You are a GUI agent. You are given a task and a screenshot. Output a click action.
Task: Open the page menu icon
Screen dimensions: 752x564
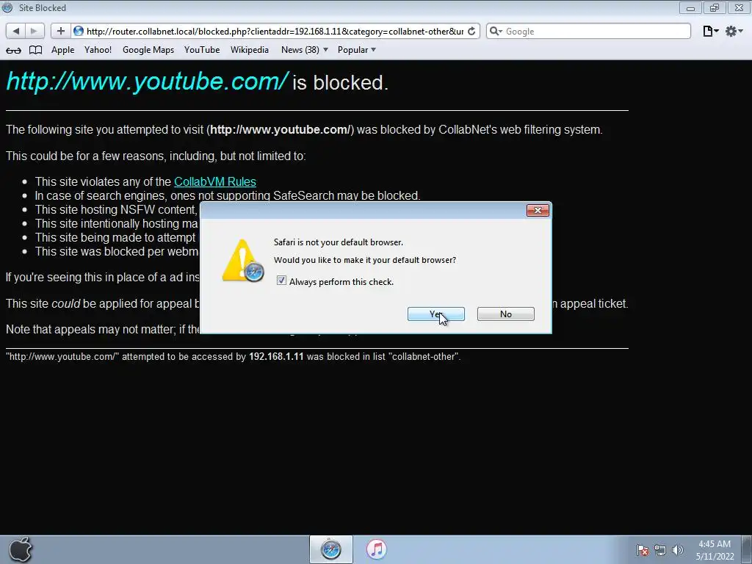click(710, 31)
